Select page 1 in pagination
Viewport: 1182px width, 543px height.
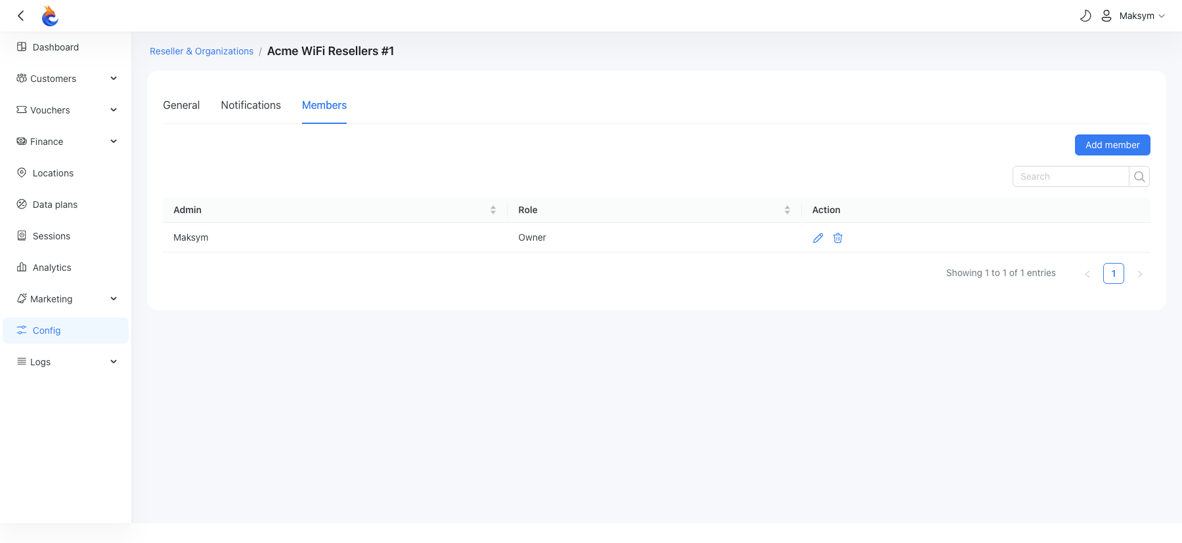coord(1114,273)
